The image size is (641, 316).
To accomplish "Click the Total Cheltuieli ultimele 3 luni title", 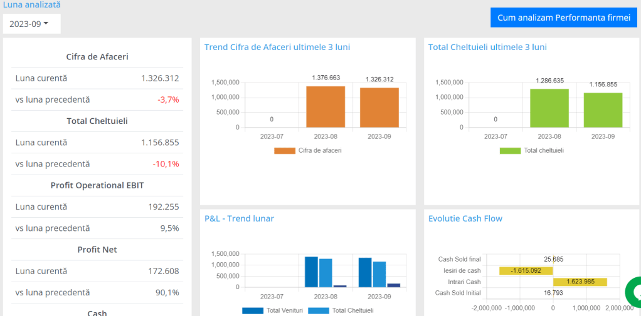I will click(487, 47).
